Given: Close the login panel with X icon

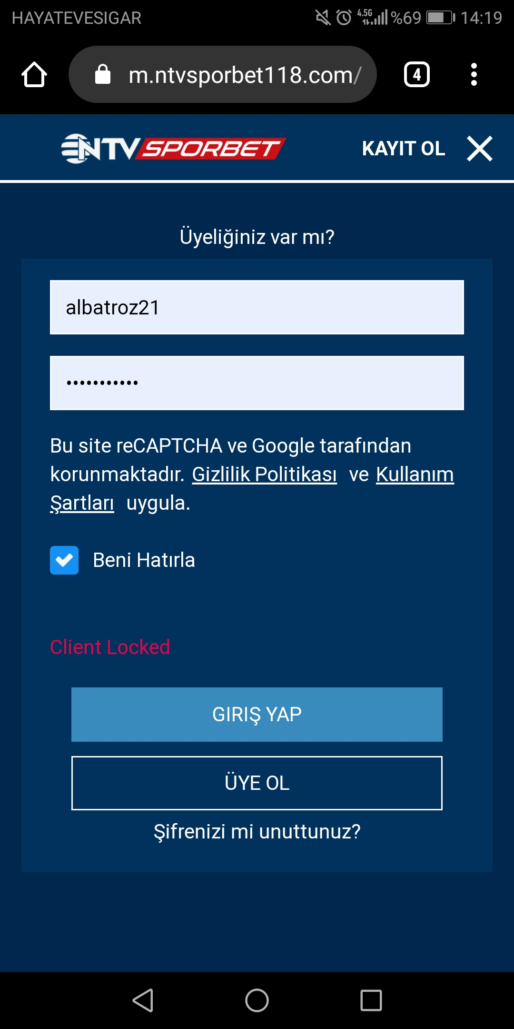Looking at the screenshot, I should coord(480,149).
